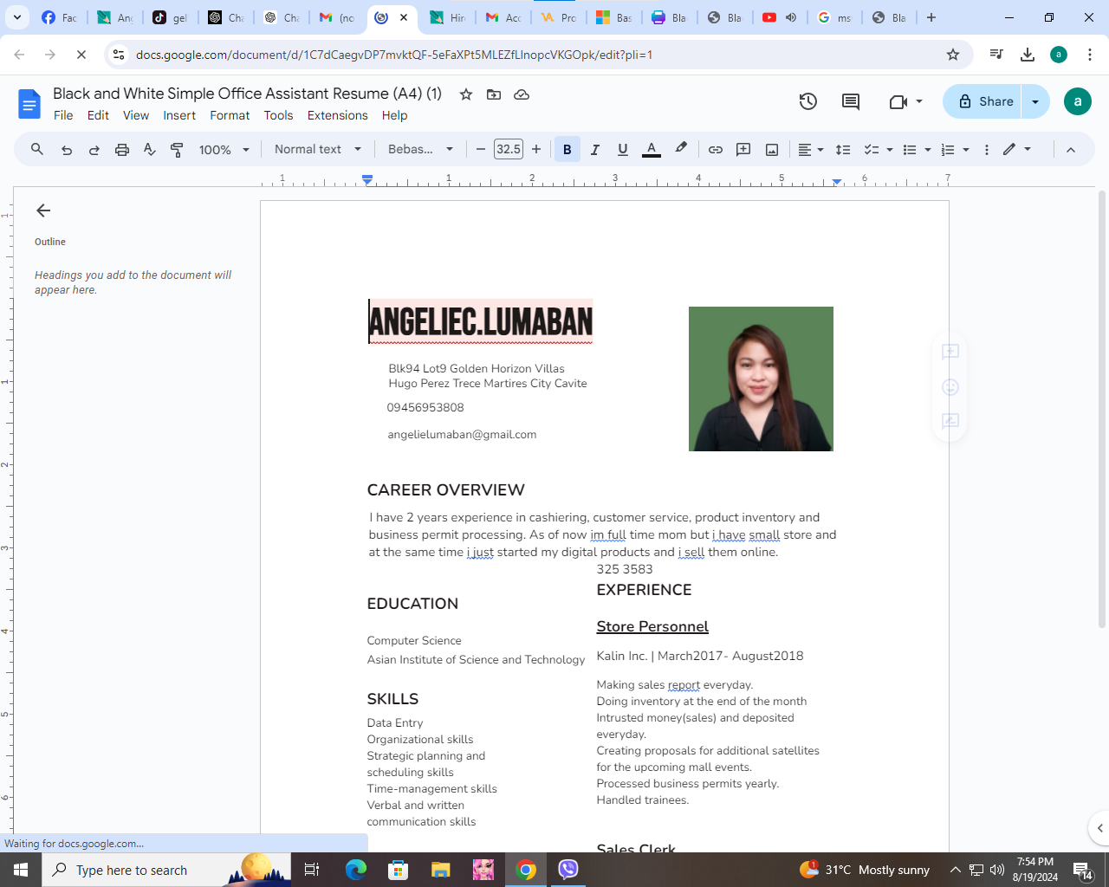The width and height of the screenshot is (1109, 887).
Task: Open the search menus magnifier tool
Action: [37, 149]
